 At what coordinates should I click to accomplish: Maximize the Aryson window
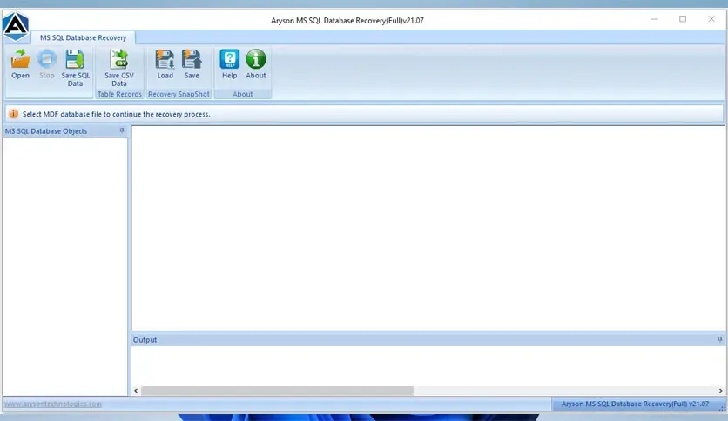click(x=683, y=19)
